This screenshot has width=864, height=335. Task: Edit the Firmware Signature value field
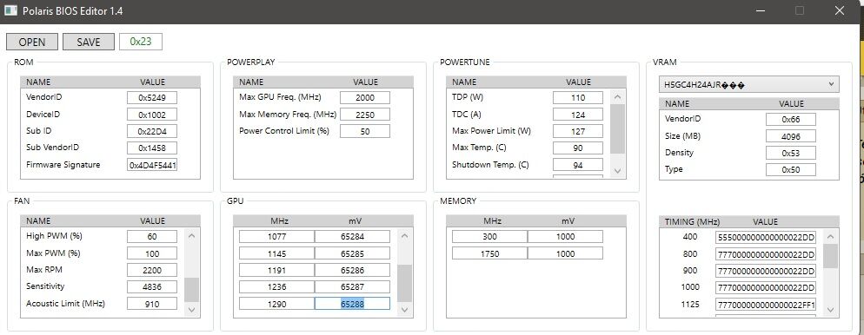coord(152,165)
